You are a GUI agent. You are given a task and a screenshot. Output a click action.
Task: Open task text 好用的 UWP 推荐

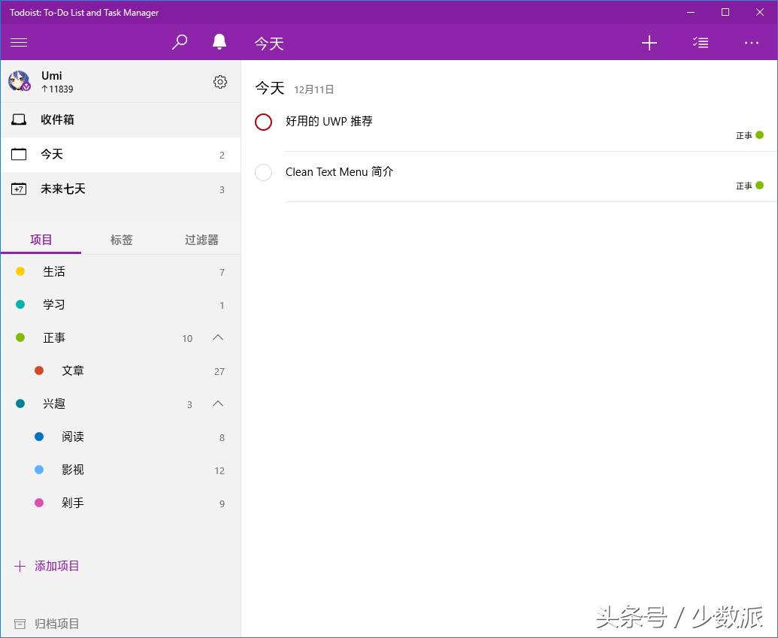coord(329,122)
